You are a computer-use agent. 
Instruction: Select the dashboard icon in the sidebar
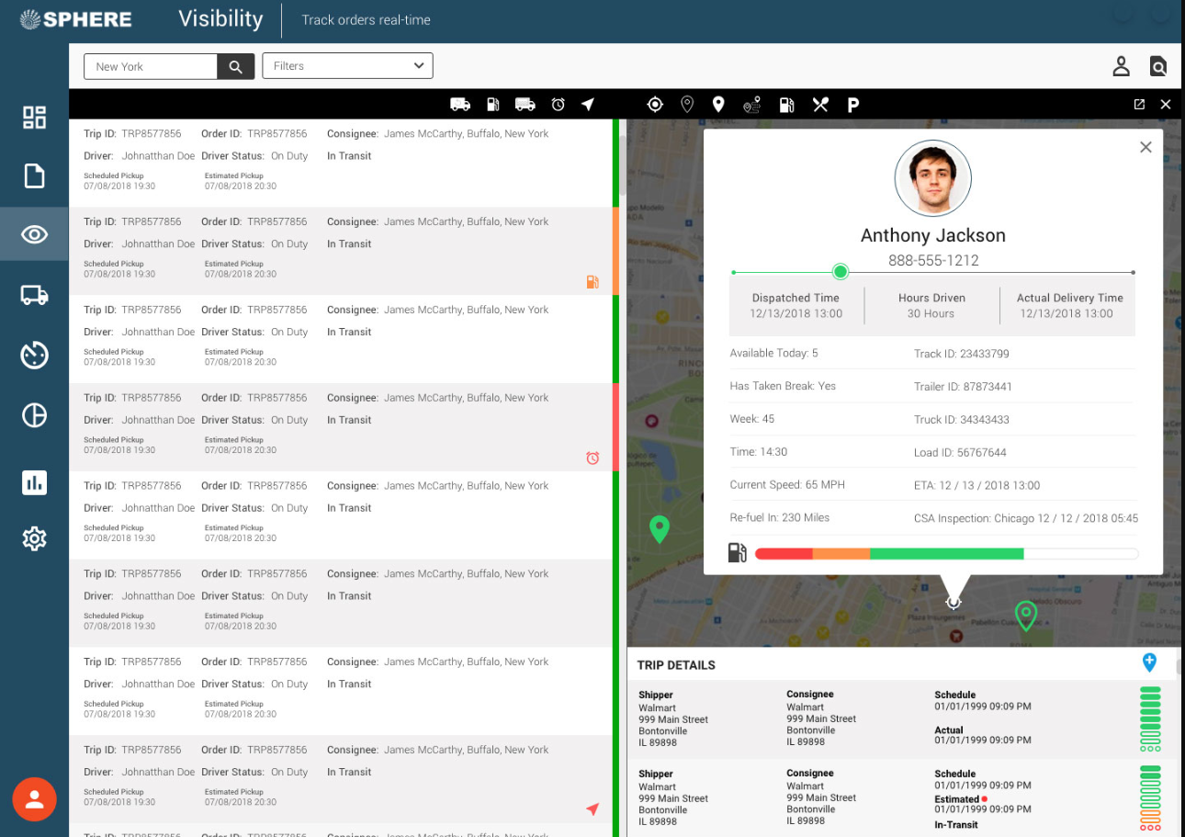click(x=34, y=117)
